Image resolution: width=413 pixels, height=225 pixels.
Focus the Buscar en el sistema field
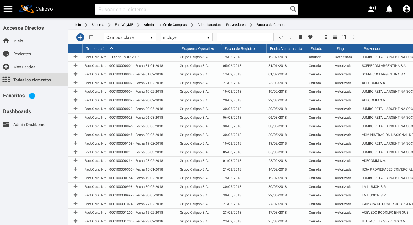(192, 9)
